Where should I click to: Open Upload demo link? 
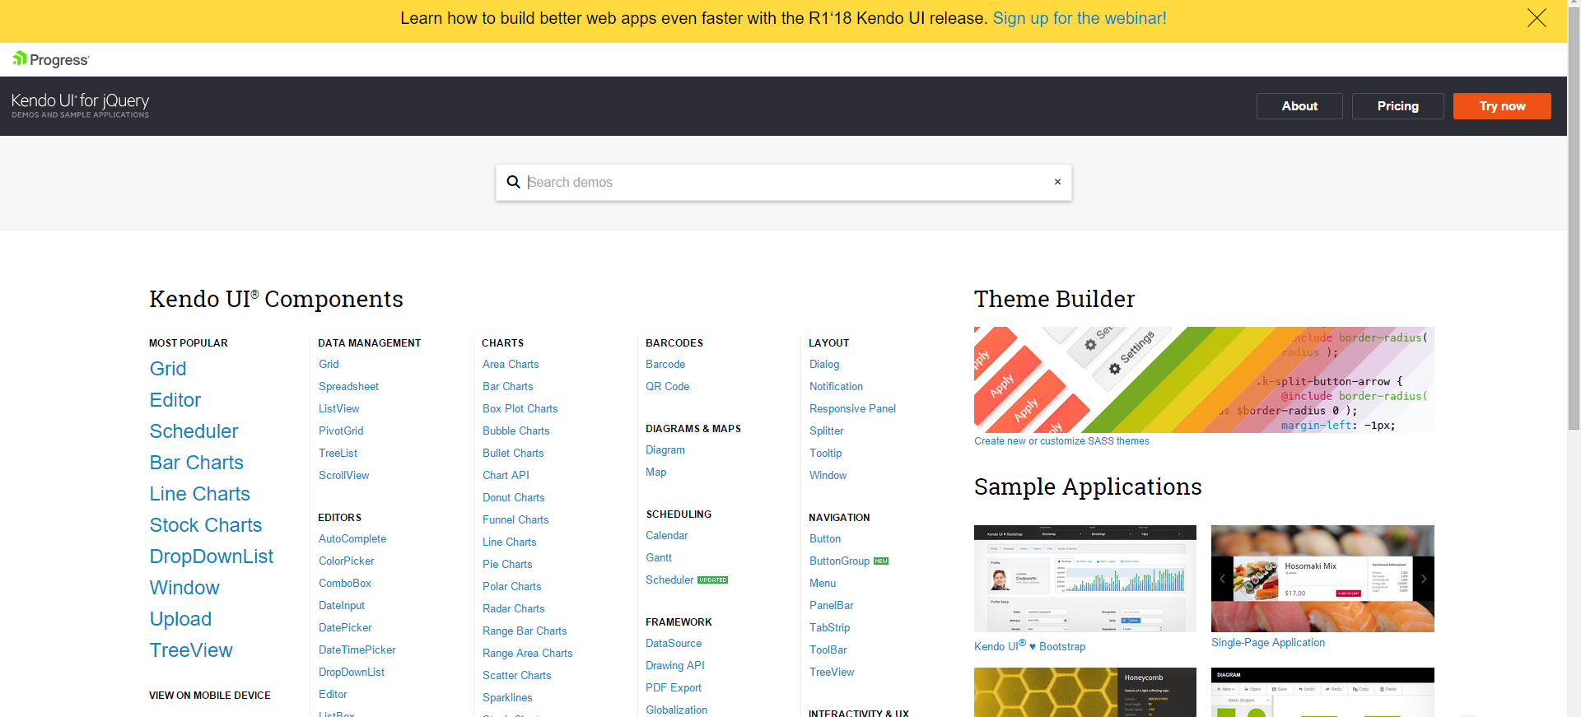click(180, 619)
